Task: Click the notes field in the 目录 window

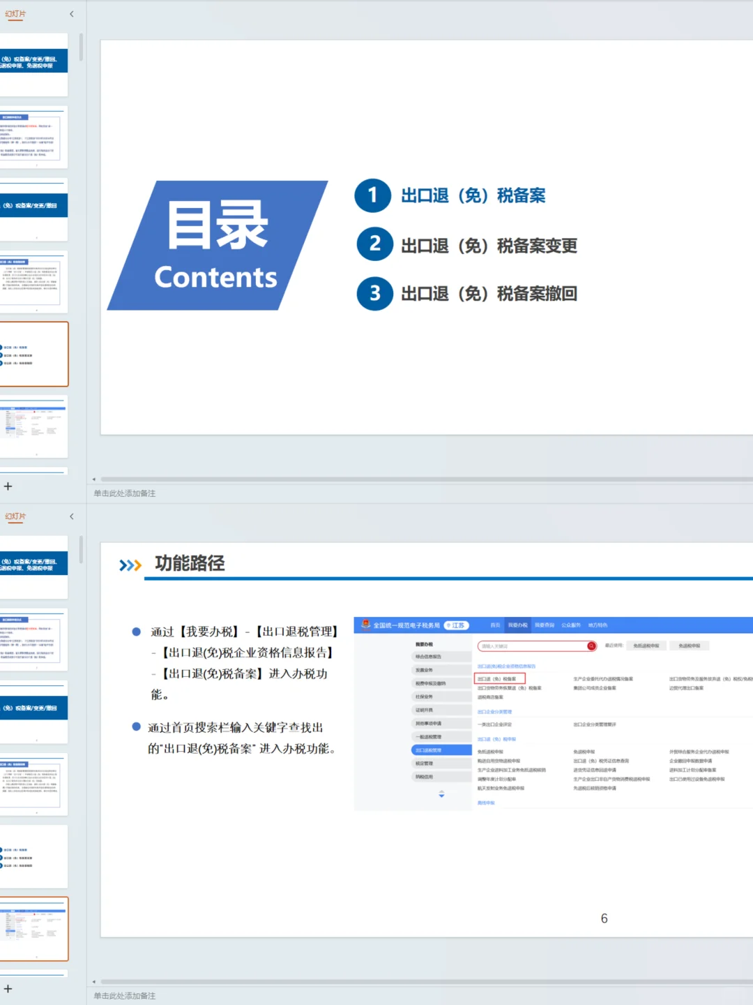Action: [x=418, y=493]
